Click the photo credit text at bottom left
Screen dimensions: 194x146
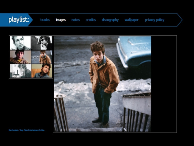27,130
